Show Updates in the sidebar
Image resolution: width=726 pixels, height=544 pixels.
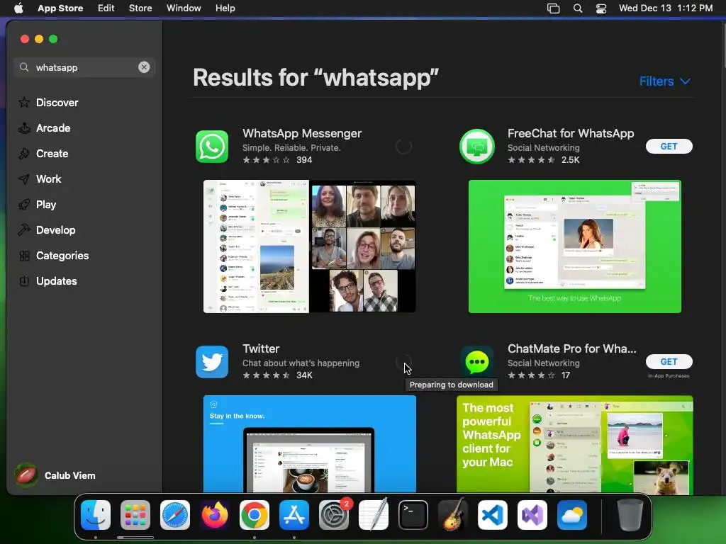(x=57, y=280)
